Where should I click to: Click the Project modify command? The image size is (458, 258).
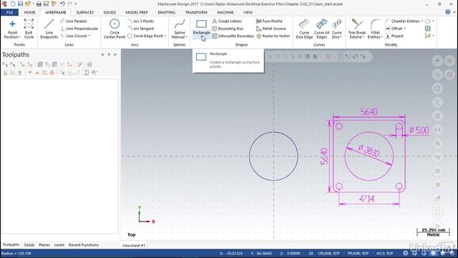pos(394,36)
